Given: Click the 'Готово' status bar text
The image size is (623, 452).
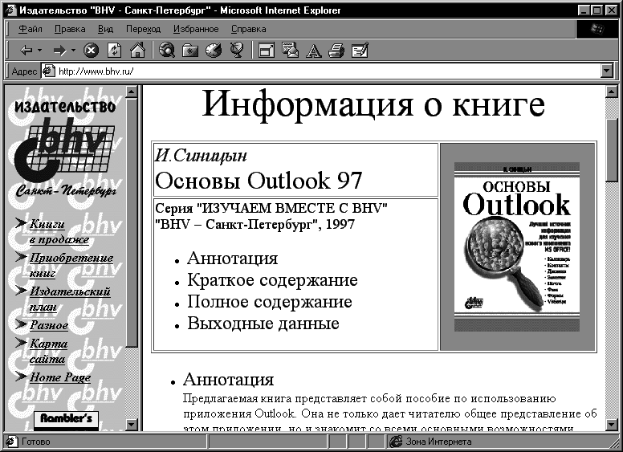Looking at the screenshot, I should pos(36,442).
